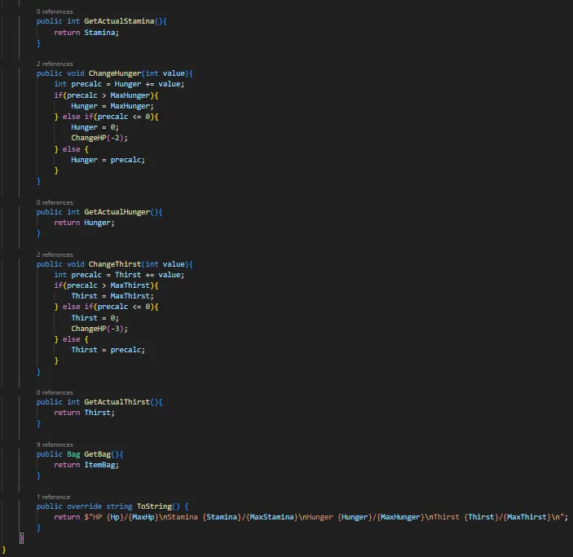Place cursor on 'return Stamina;' line
Image resolution: width=573 pixels, height=557 pixels.
pos(86,33)
